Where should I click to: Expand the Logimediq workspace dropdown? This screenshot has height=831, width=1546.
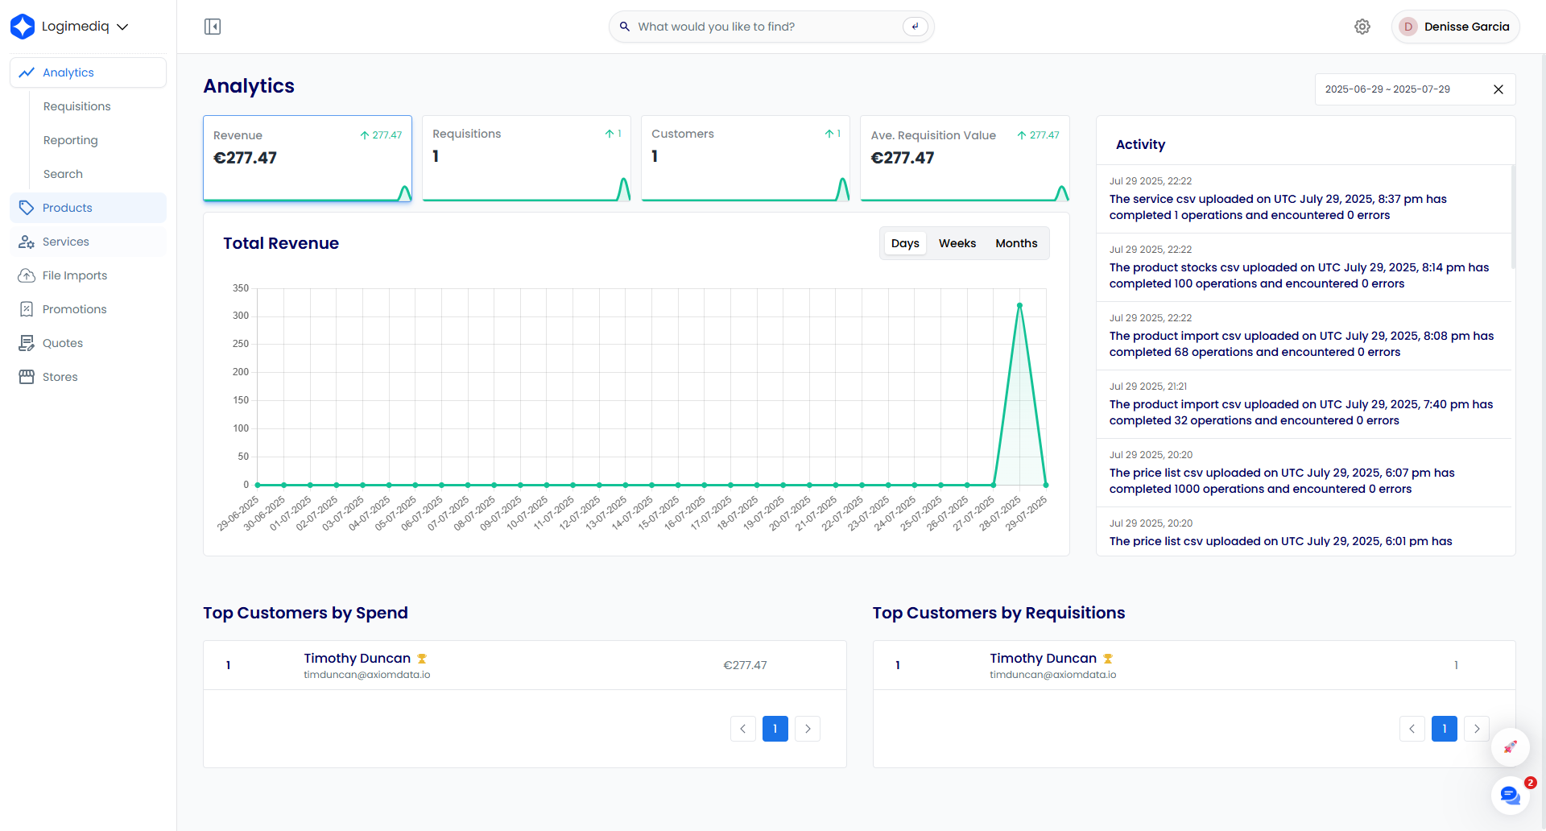(x=122, y=27)
